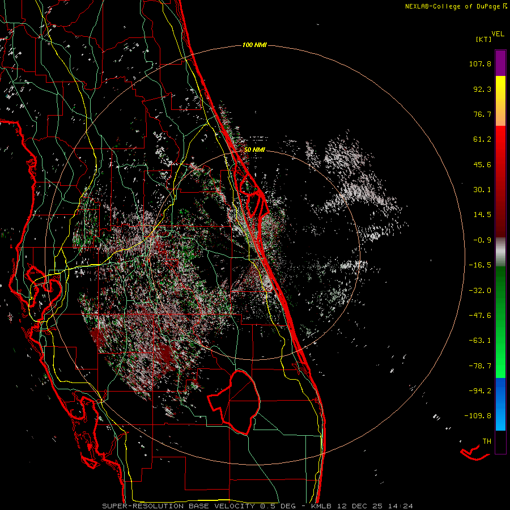Select the -0.9 scale value

[x=482, y=240]
